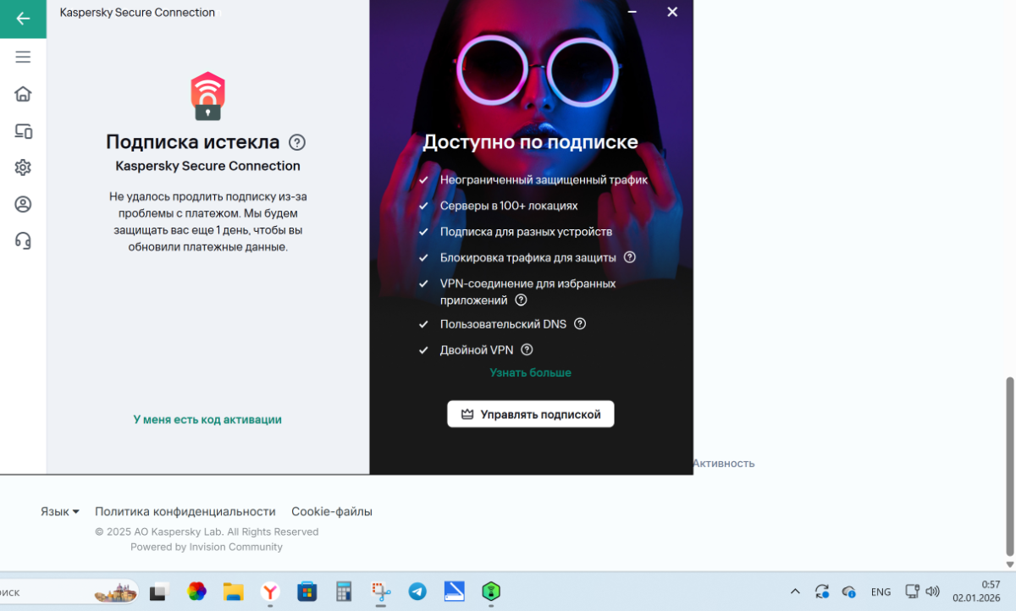Open the volume speaker tray icon
The height and width of the screenshot is (611, 1016).
point(933,592)
